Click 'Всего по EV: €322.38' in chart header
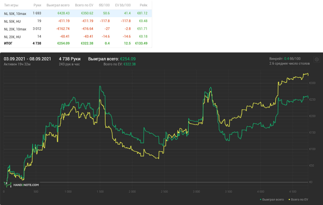 point(120,64)
